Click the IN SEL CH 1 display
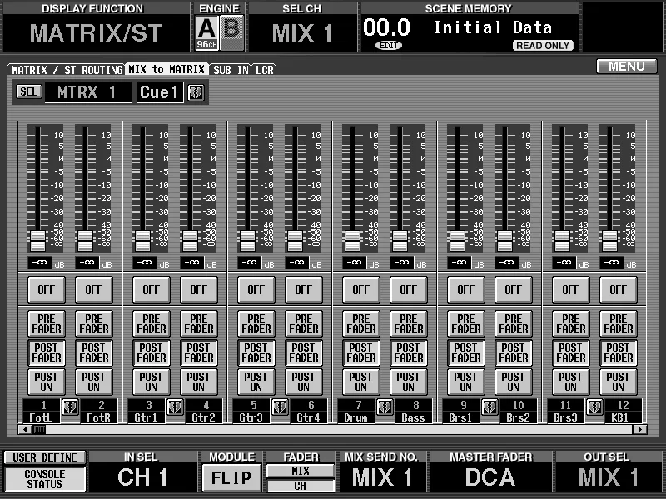 [x=142, y=477]
